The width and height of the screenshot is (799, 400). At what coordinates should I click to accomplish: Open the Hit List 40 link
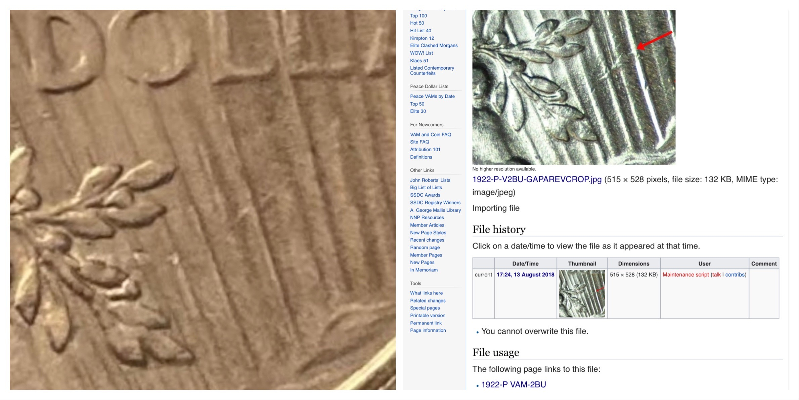tap(420, 31)
